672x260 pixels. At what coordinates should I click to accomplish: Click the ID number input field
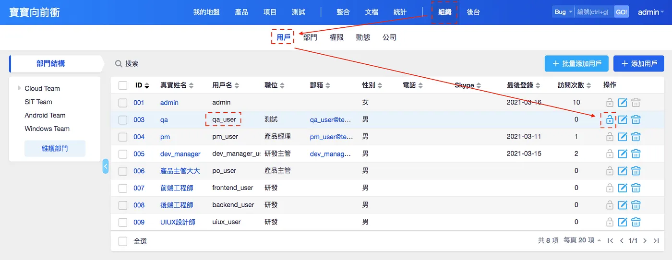point(594,12)
